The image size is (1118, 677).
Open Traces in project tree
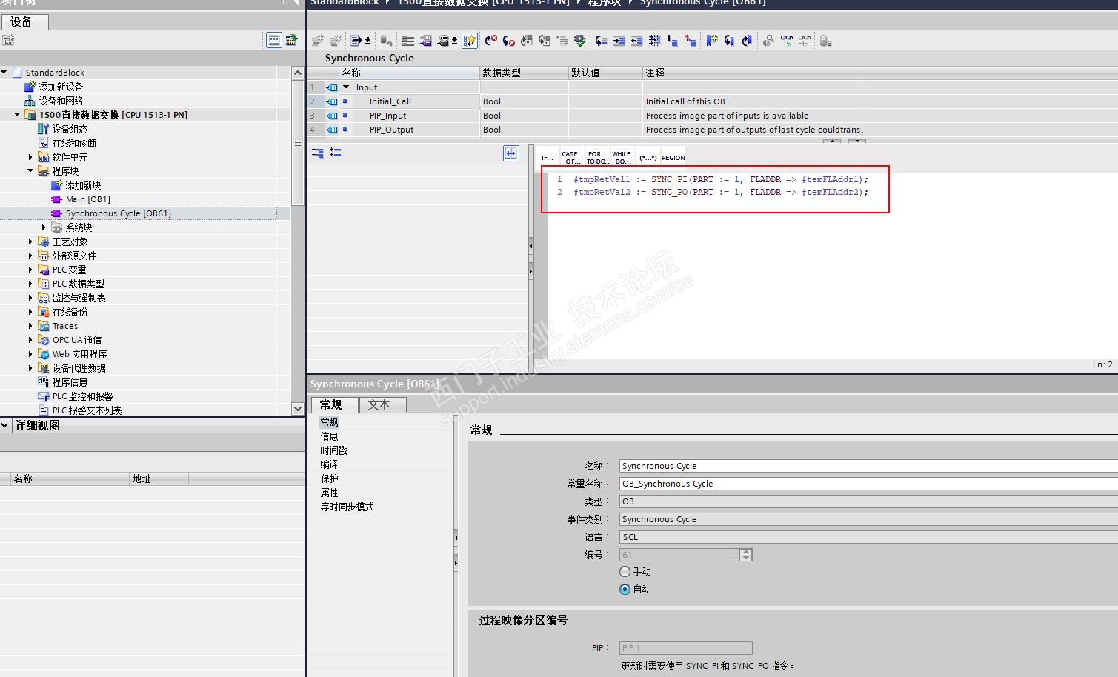tap(65, 326)
